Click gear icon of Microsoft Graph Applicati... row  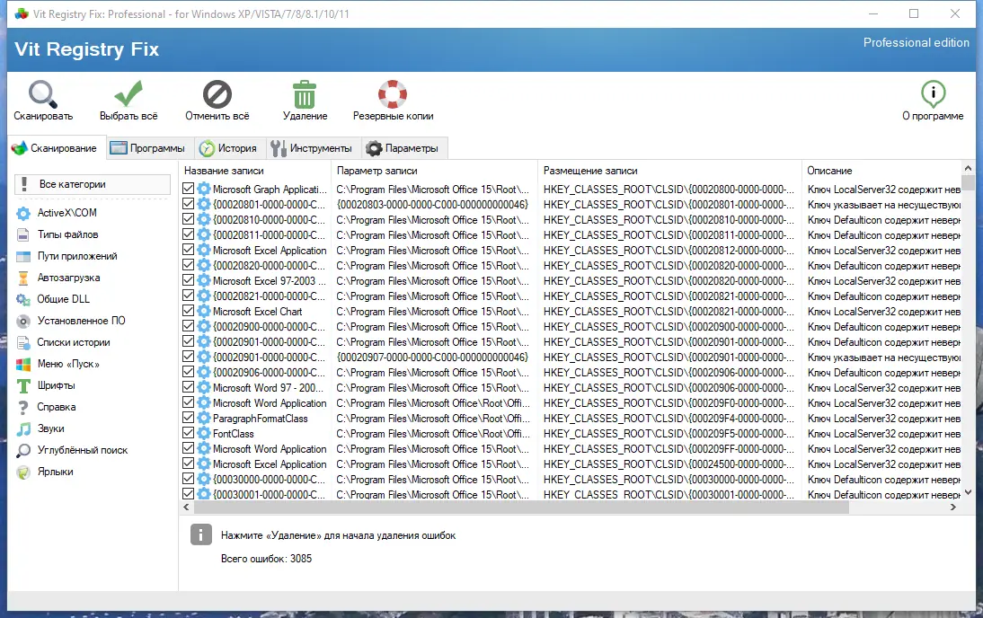click(x=204, y=189)
